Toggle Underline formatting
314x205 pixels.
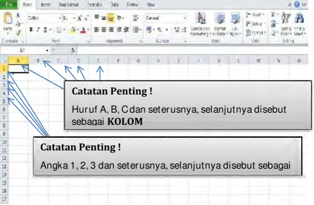coord(46,30)
